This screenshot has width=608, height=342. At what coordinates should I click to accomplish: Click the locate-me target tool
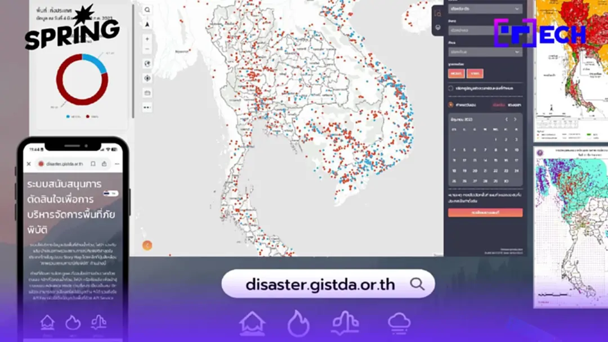tap(147, 78)
